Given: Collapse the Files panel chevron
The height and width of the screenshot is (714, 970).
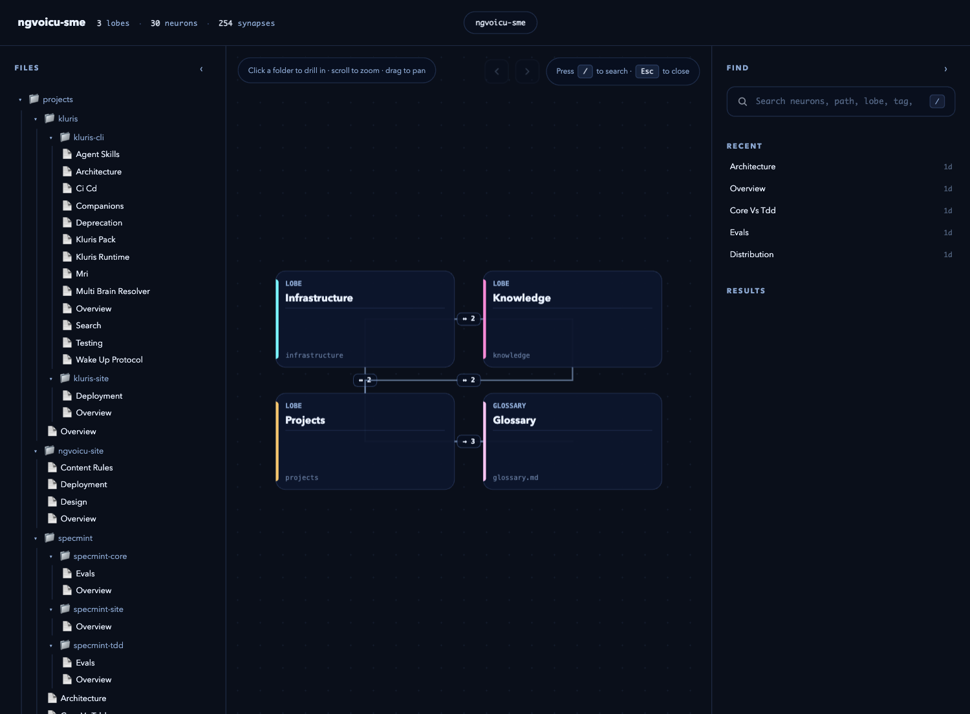Looking at the screenshot, I should pos(201,68).
